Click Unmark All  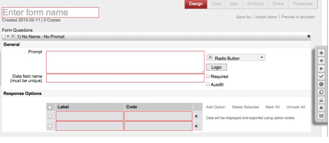(x=296, y=107)
